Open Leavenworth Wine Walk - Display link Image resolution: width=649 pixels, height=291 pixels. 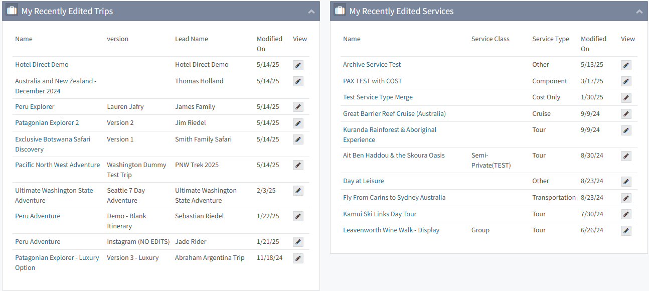pyautogui.click(x=391, y=230)
